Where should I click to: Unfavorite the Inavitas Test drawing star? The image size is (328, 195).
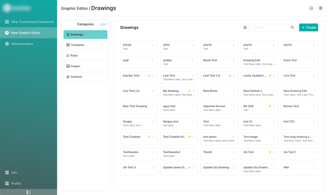149,76
